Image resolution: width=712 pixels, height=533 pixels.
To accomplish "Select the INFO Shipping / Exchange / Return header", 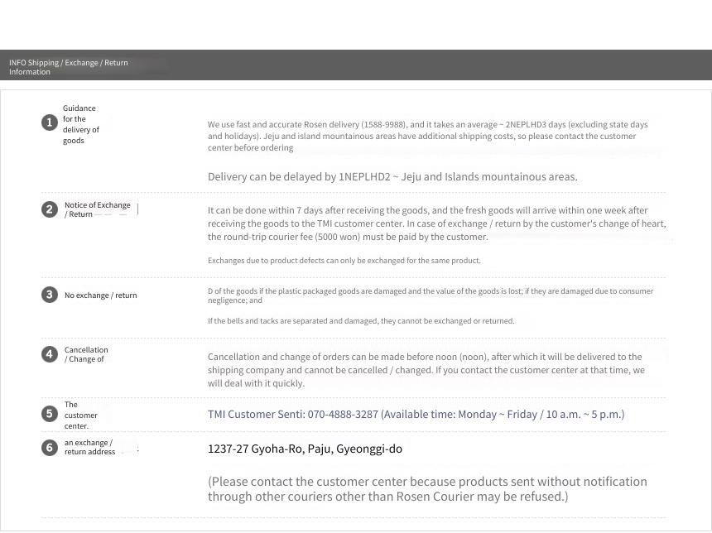I will pos(69,67).
